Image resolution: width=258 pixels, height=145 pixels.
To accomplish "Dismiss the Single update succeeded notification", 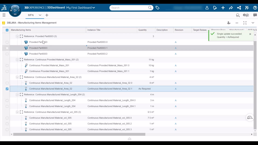I will click(x=250, y=34).
